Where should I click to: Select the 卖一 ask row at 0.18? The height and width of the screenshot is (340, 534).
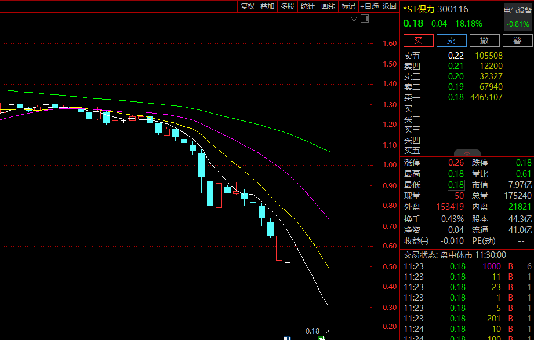(x=453, y=97)
